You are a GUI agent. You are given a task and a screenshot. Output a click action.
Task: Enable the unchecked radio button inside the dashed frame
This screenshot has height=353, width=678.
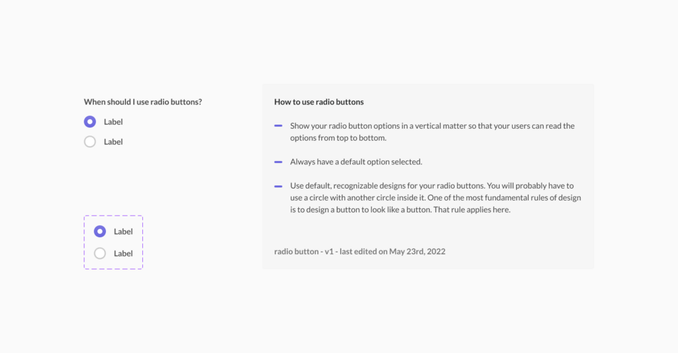100,253
